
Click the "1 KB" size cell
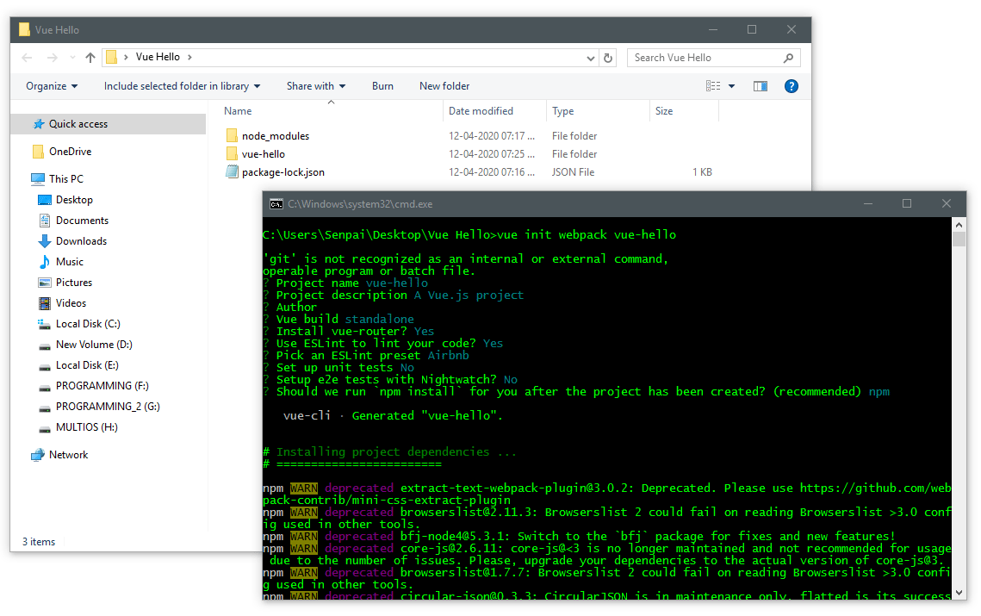(702, 172)
